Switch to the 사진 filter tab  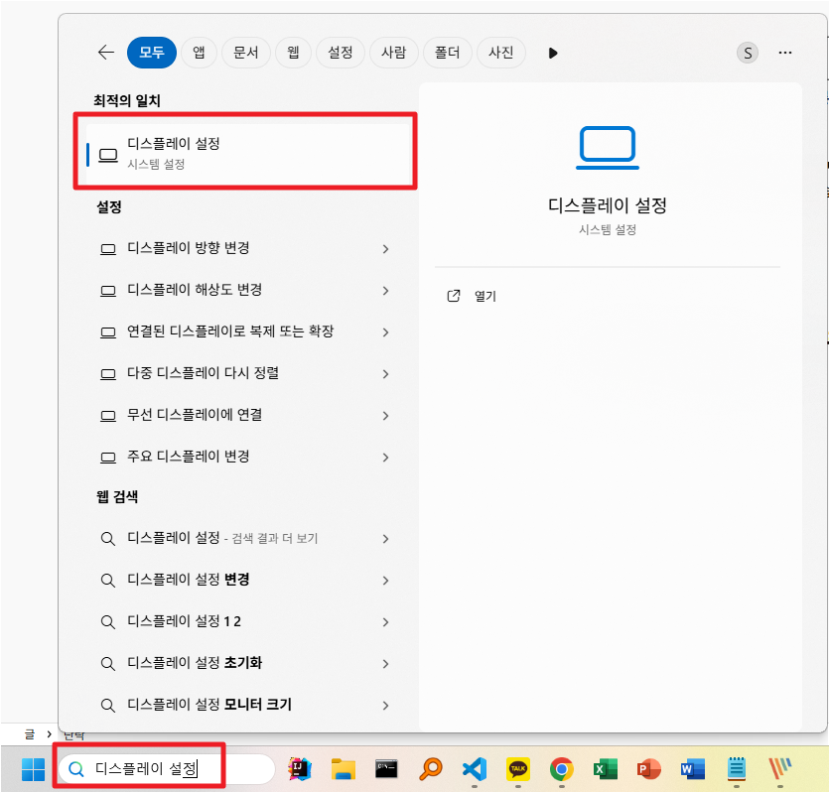[x=500, y=53]
